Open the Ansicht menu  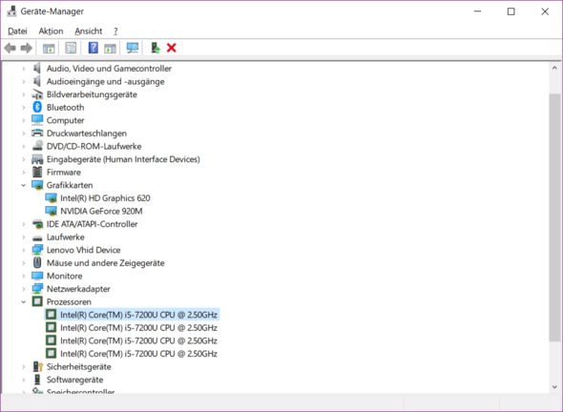click(x=89, y=31)
